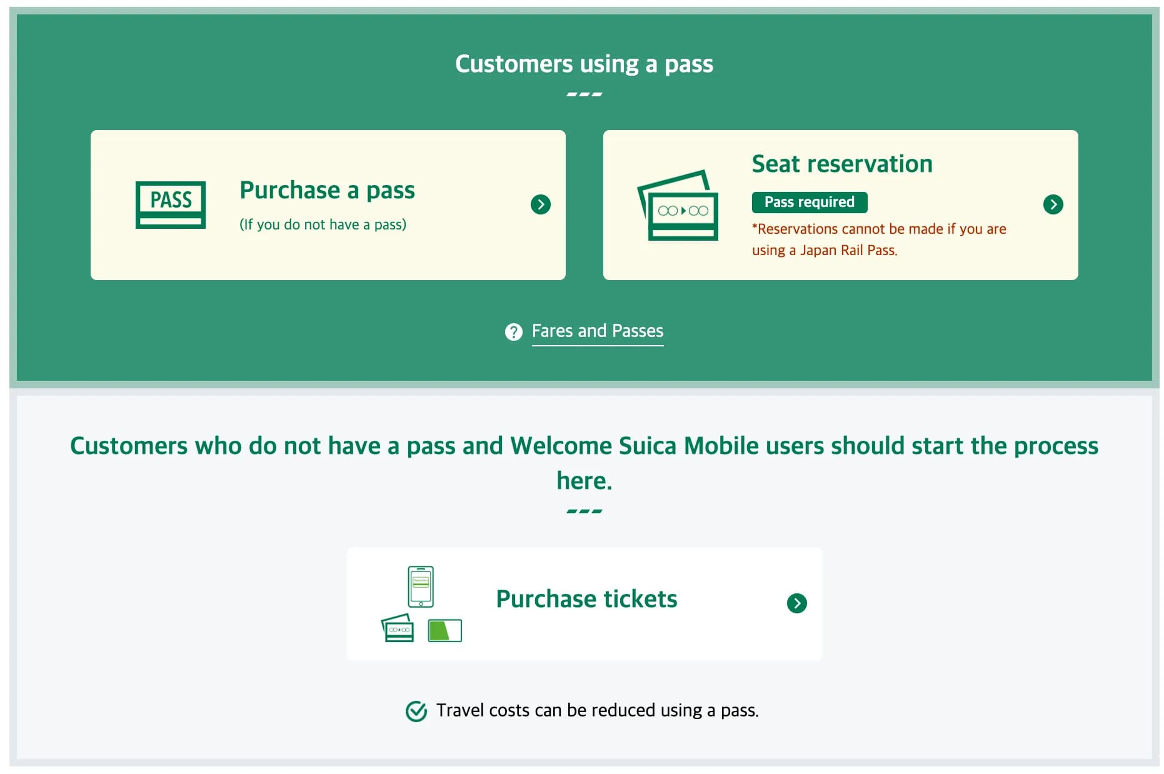The image size is (1164, 774).
Task: Click the "If you do not have a pass" note
Action: click(323, 224)
